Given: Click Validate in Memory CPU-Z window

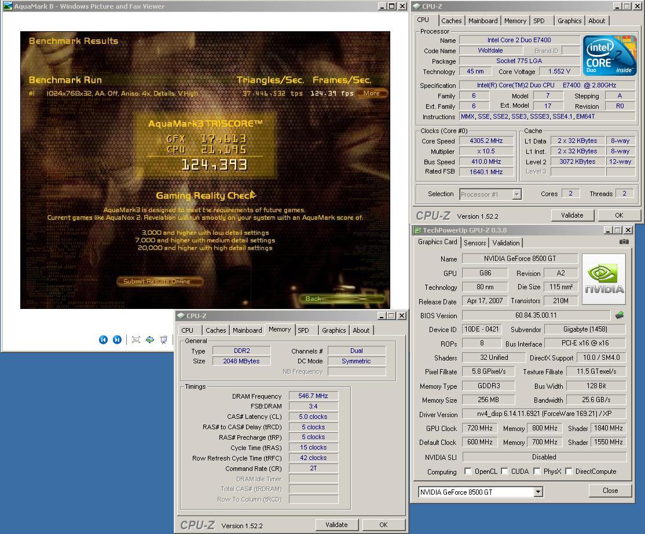Looking at the screenshot, I should (336, 525).
